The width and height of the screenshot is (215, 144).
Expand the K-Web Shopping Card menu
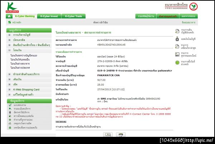[9, 90]
